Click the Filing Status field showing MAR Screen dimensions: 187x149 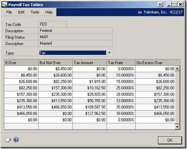(x=75, y=37)
